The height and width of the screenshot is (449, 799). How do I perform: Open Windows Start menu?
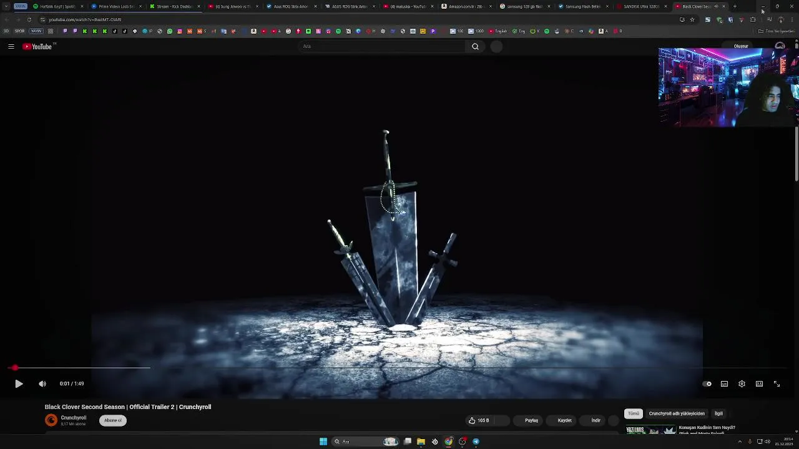pyautogui.click(x=323, y=442)
